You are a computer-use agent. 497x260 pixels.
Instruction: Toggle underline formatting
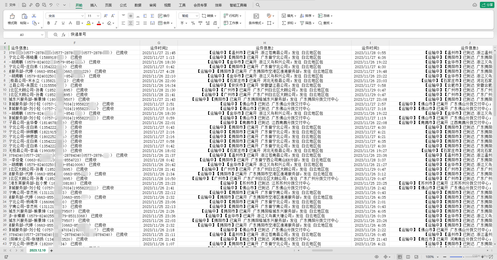(x=63, y=23)
